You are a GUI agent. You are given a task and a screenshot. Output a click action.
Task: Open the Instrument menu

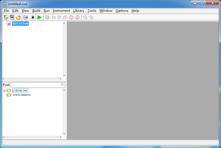pos(61,11)
